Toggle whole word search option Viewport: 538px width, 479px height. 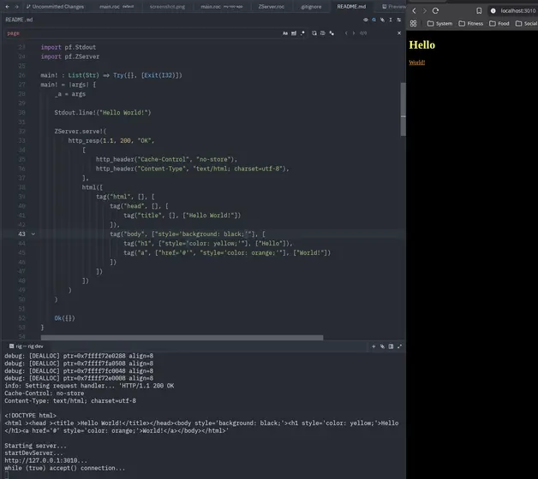click(295, 33)
